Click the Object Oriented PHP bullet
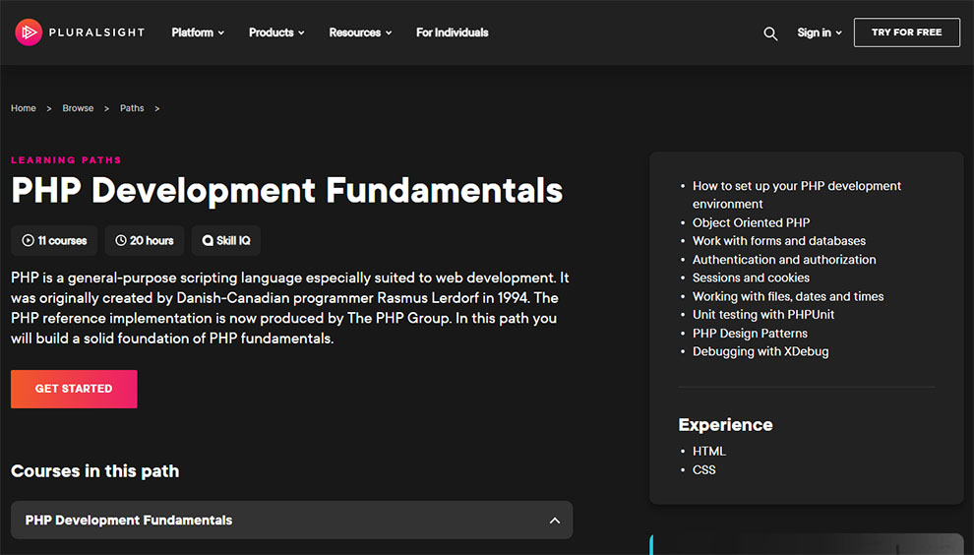974x555 pixels. (751, 222)
